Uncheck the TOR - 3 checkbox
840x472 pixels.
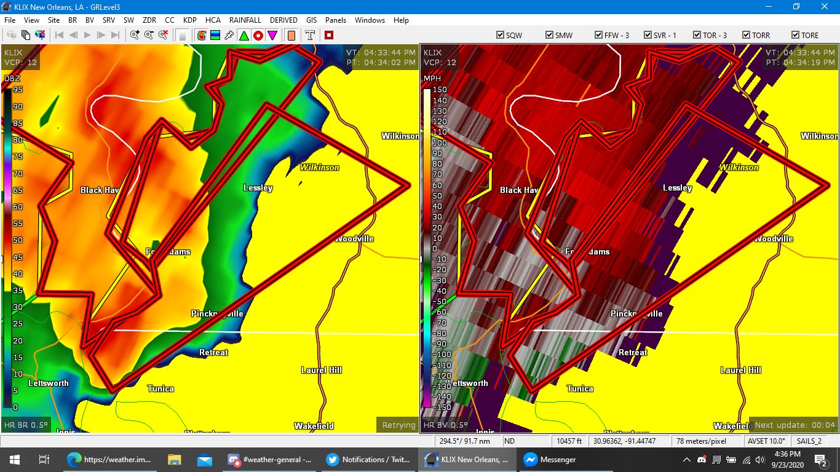(697, 35)
